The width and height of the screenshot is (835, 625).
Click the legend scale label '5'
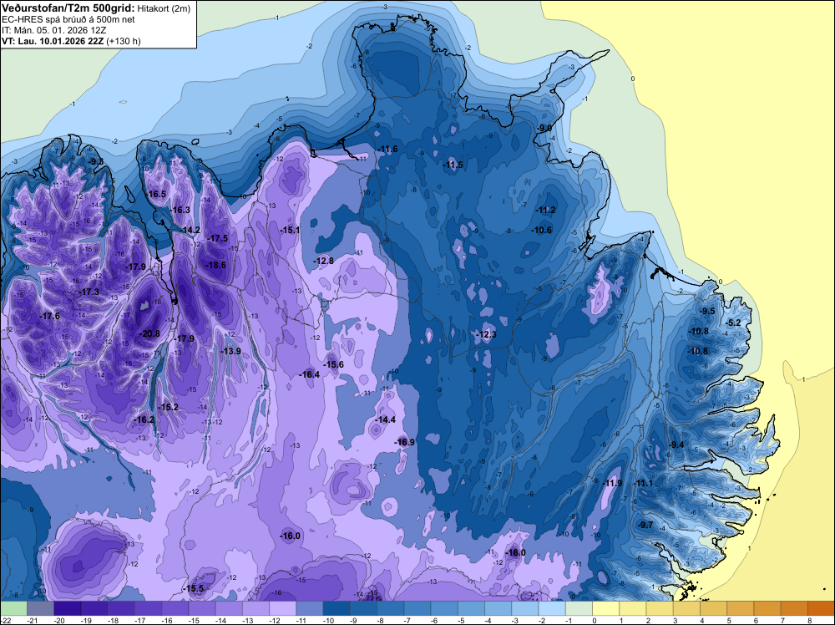click(x=729, y=620)
